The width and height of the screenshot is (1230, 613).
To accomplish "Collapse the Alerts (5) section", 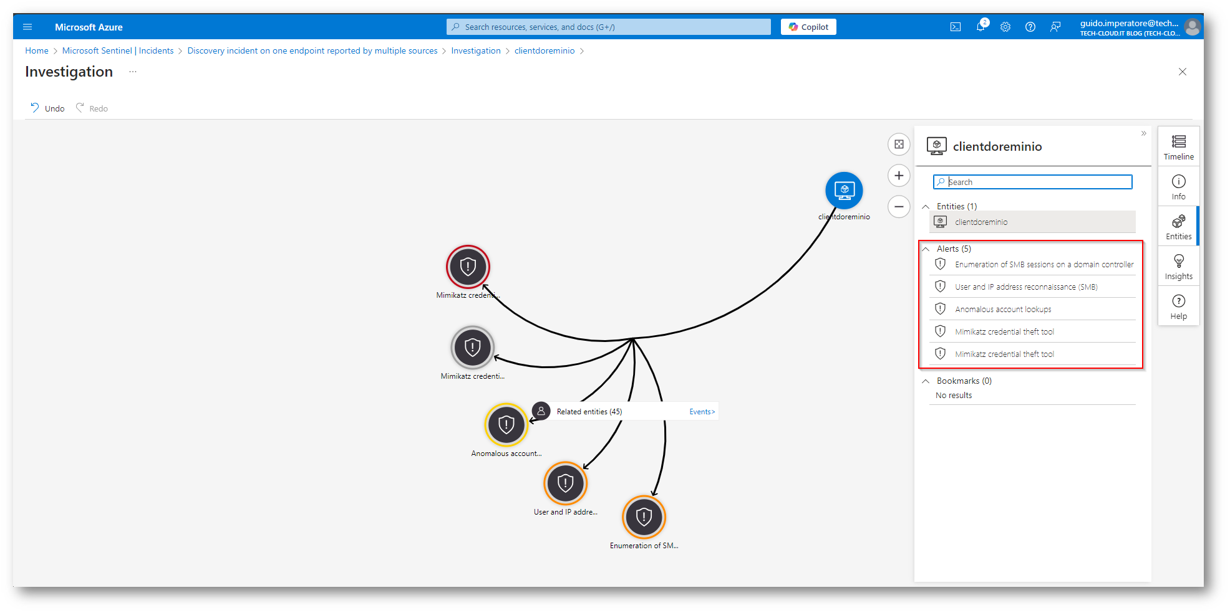I will point(926,249).
